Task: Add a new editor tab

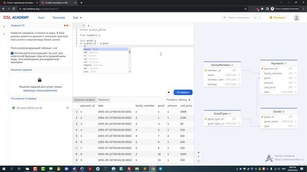Action: 88,25
